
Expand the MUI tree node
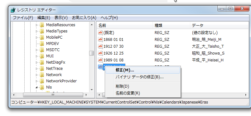[36, 56]
